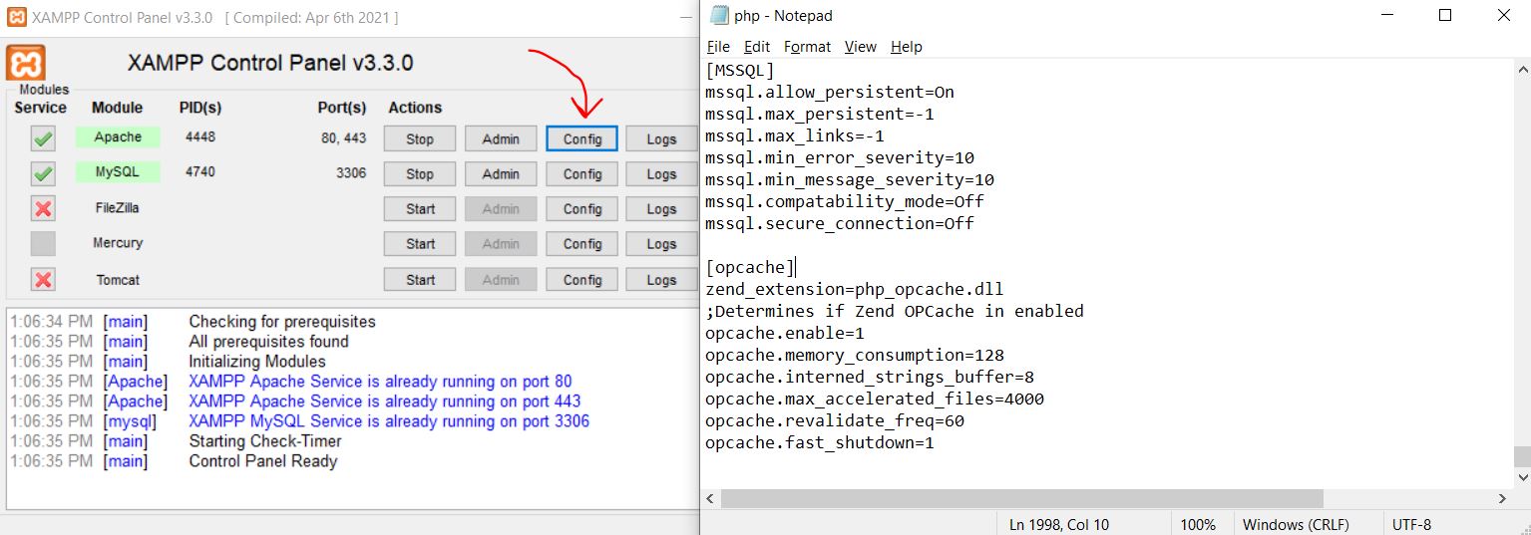1531x535 pixels.
Task: Toggle the MySQL service checkbox
Action: 43,173
